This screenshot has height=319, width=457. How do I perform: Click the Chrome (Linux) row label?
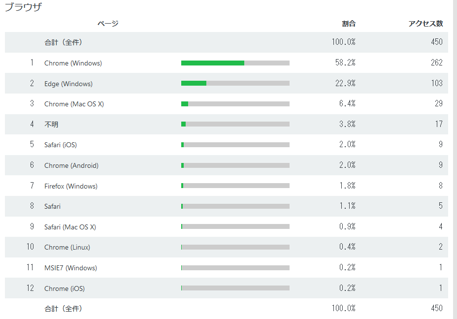[x=67, y=247]
